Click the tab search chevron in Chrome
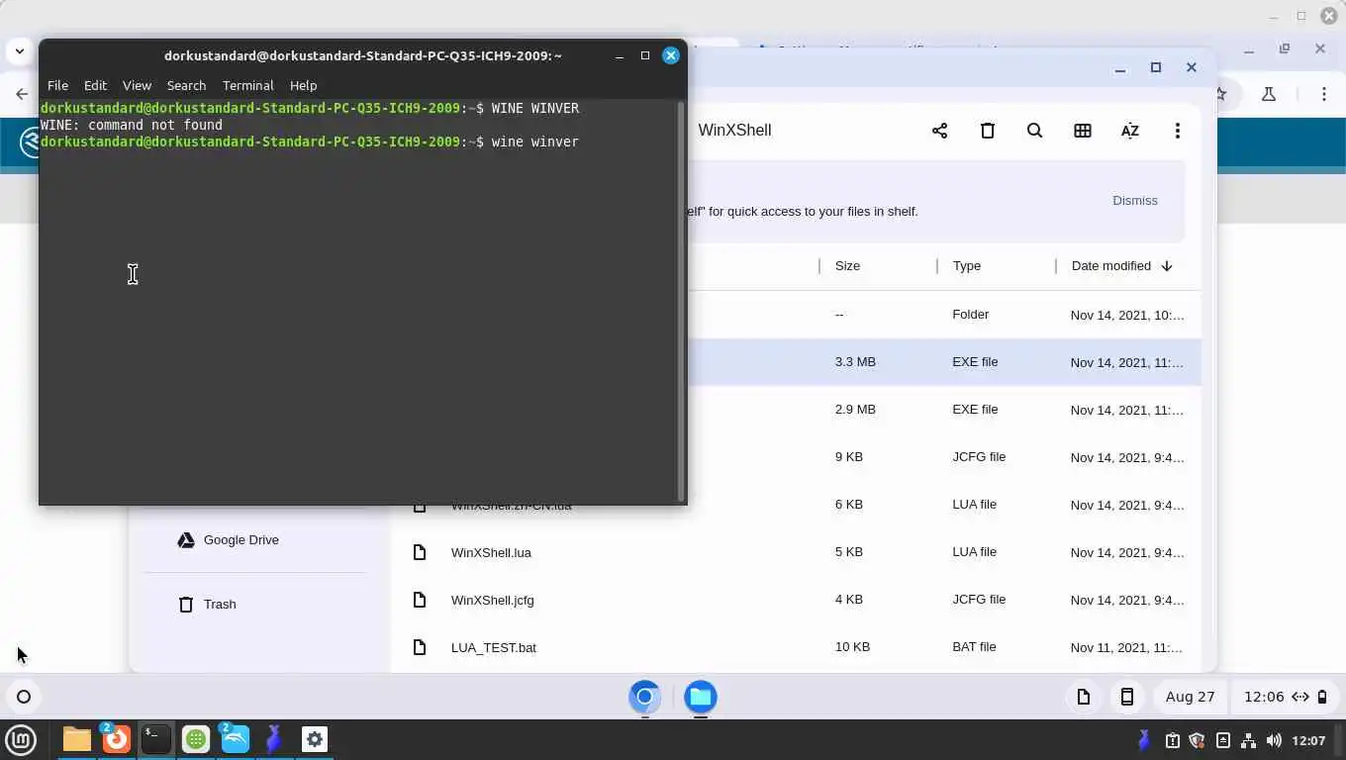 click(x=19, y=49)
